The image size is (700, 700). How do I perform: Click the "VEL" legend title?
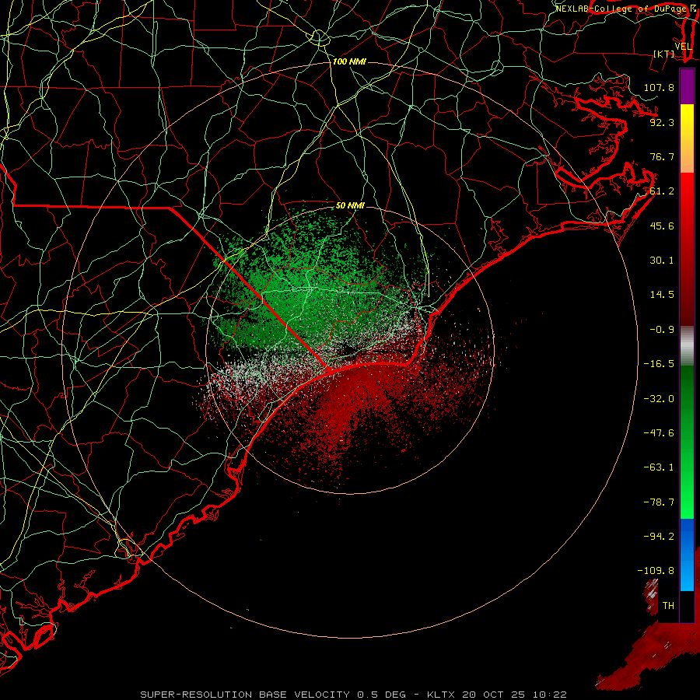[683, 47]
